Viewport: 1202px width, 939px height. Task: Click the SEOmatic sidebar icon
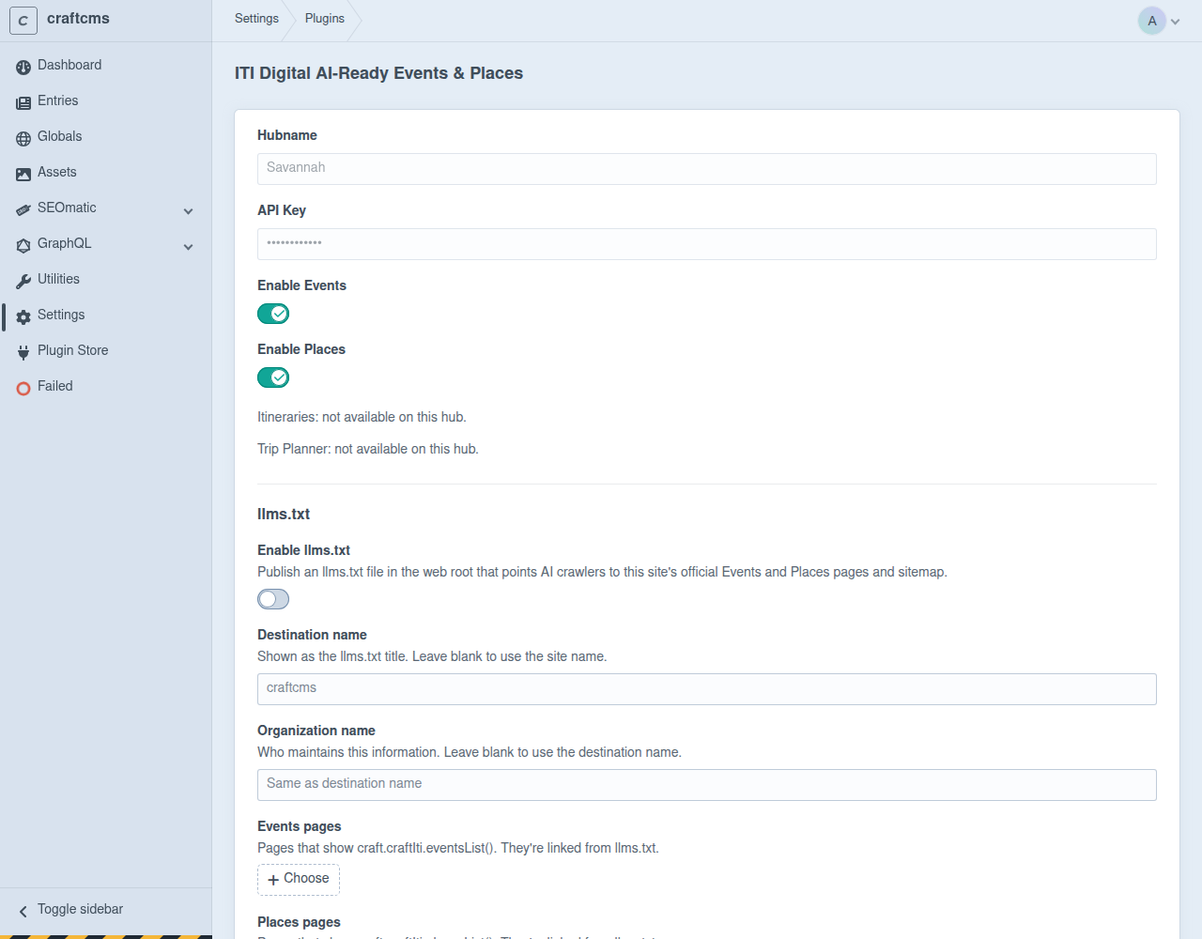(x=23, y=209)
